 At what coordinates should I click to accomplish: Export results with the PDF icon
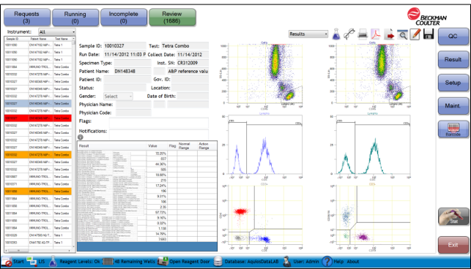(x=376, y=34)
